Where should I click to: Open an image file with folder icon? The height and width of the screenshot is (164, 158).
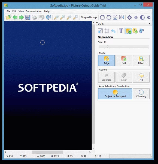click(x=8, y=17)
